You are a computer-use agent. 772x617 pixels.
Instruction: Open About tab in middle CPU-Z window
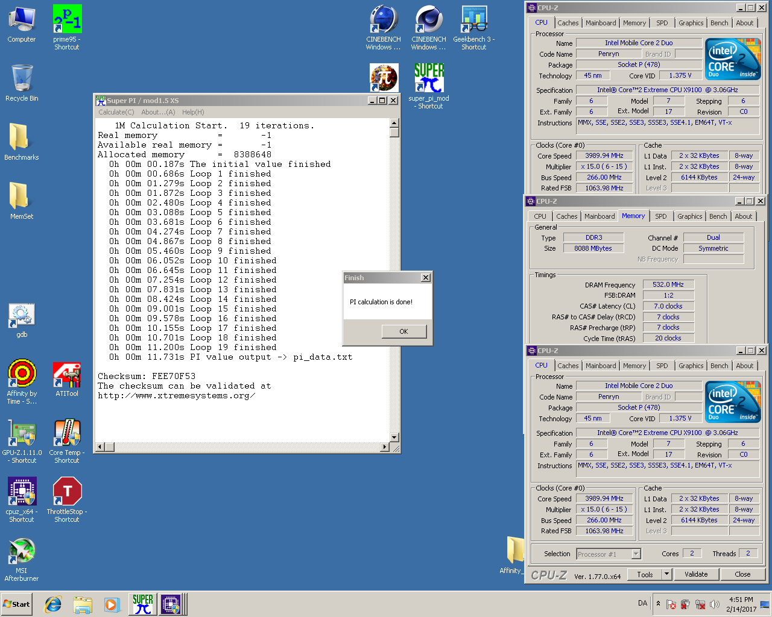(x=743, y=216)
